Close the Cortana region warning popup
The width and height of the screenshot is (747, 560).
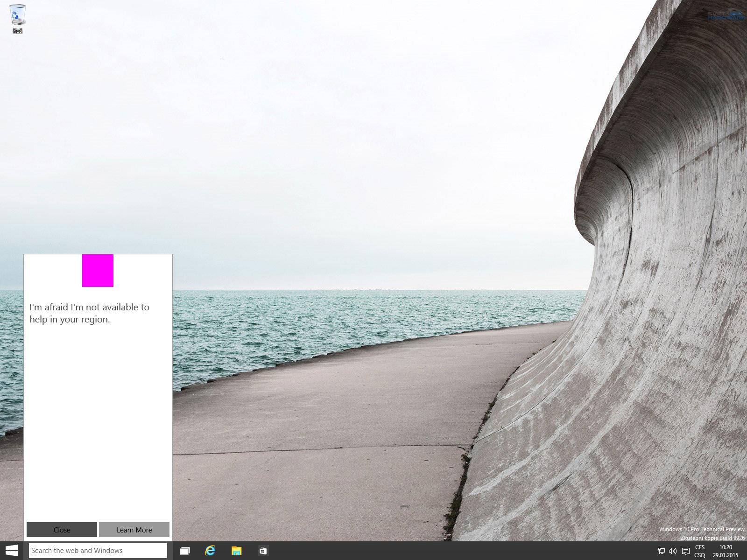pos(62,530)
